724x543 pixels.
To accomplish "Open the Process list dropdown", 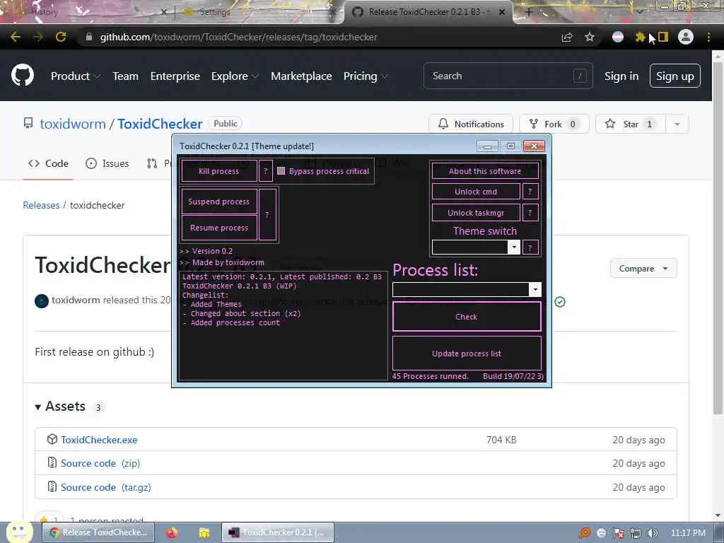I will click(535, 289).
